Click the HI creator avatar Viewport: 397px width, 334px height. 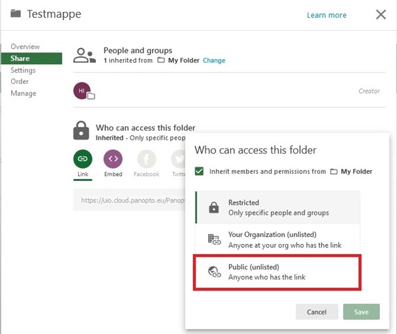(x=82, y=91)
